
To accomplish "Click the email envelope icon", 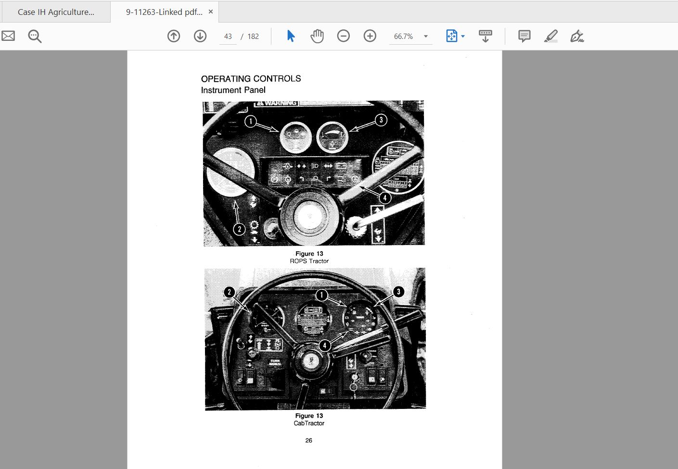I will (x=8, y=36).
